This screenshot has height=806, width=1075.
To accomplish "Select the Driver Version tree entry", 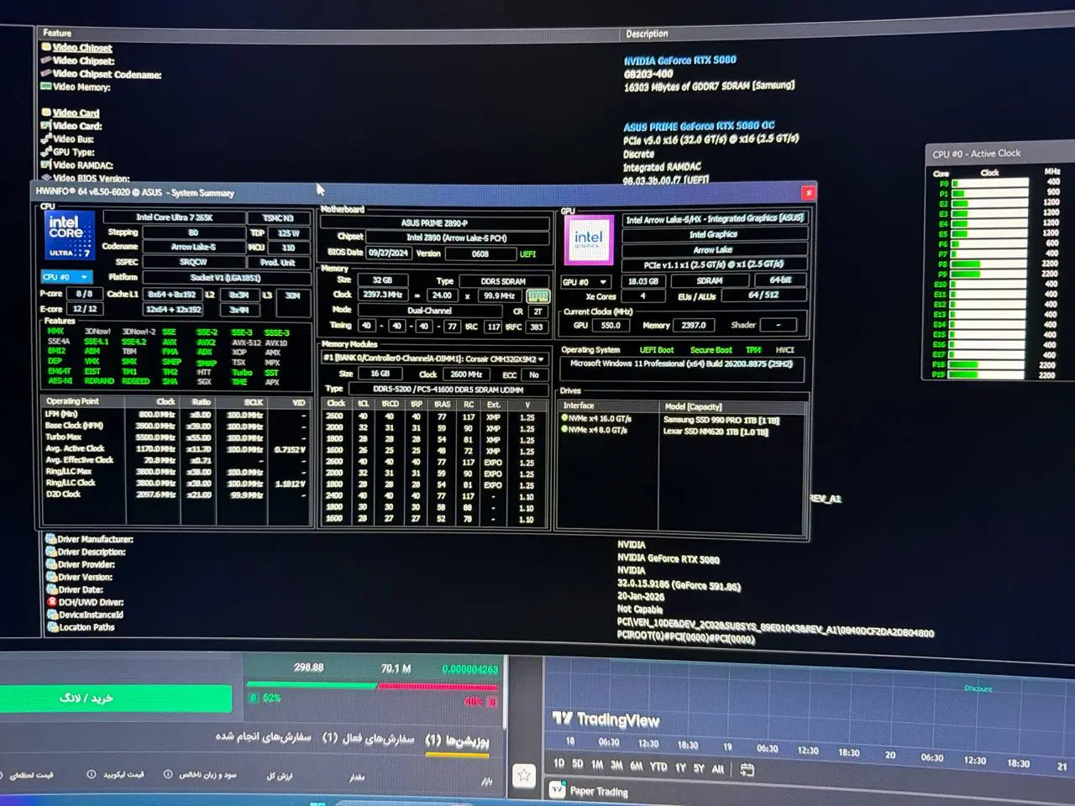I will pyautogui.click(x=85, y=577).
